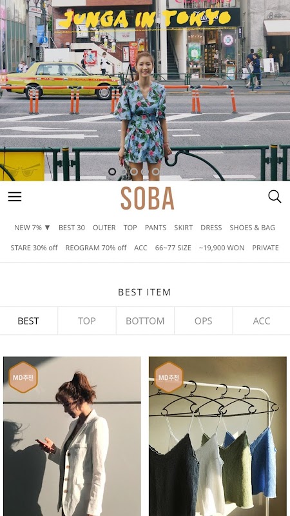This screenshot has height=516, width=290.
Task: Open the hamburger menu
Action: (15, 197)
